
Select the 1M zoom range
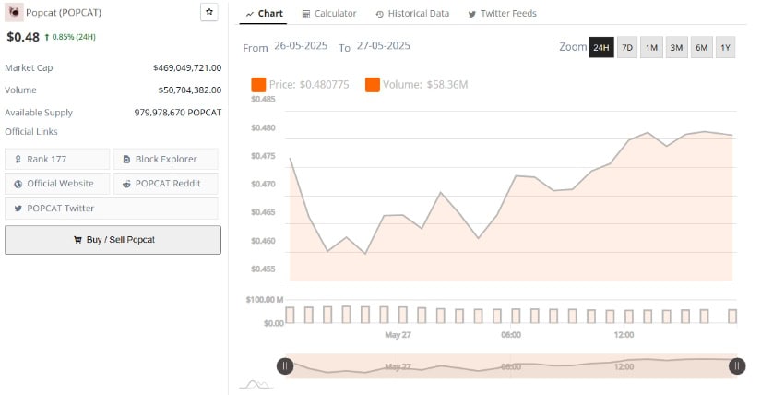pos(651,48)
